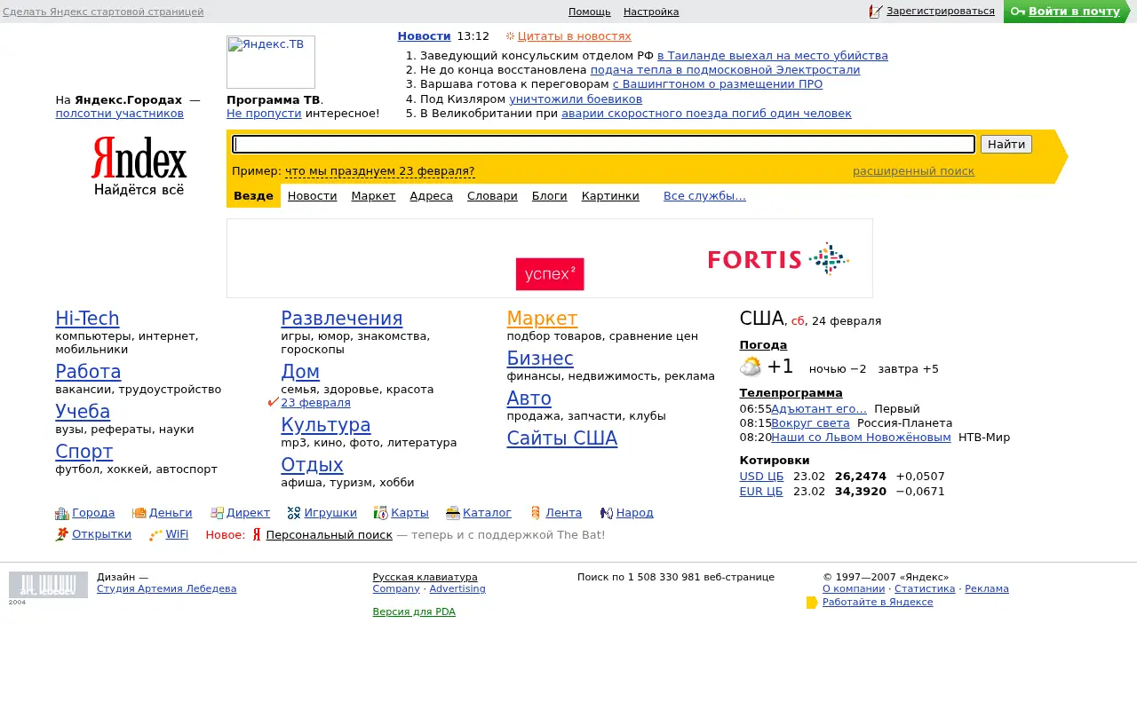Open the USD ЦБ quote link
Image resolution: width=1137 pixels, height=710 pixels.
(x=761, y=477)
